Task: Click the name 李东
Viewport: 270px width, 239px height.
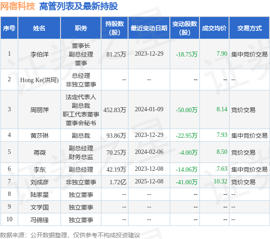Action: click(40, 169)
